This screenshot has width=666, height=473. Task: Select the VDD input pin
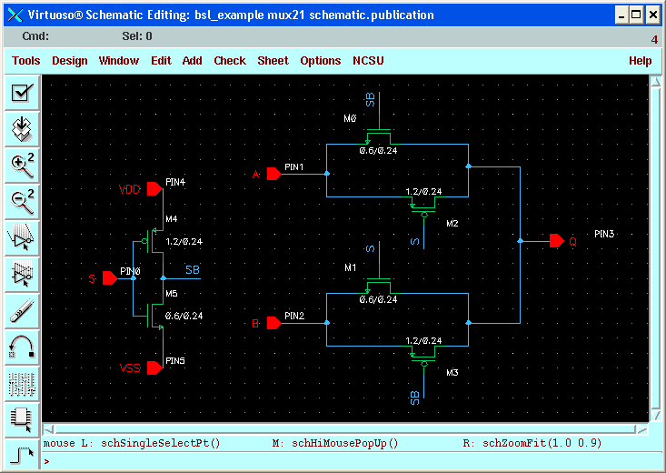(154, 189)
